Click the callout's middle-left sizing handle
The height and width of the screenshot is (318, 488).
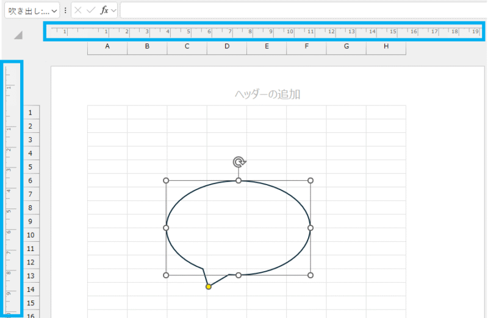[166, 228]
